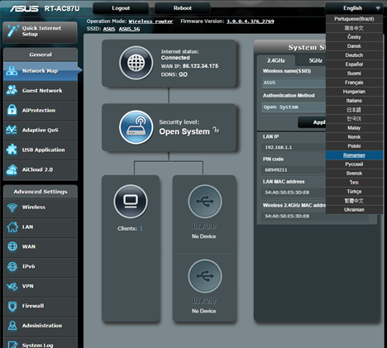Click the Reboot button
The image size is (387, 348).
point(183,8)
